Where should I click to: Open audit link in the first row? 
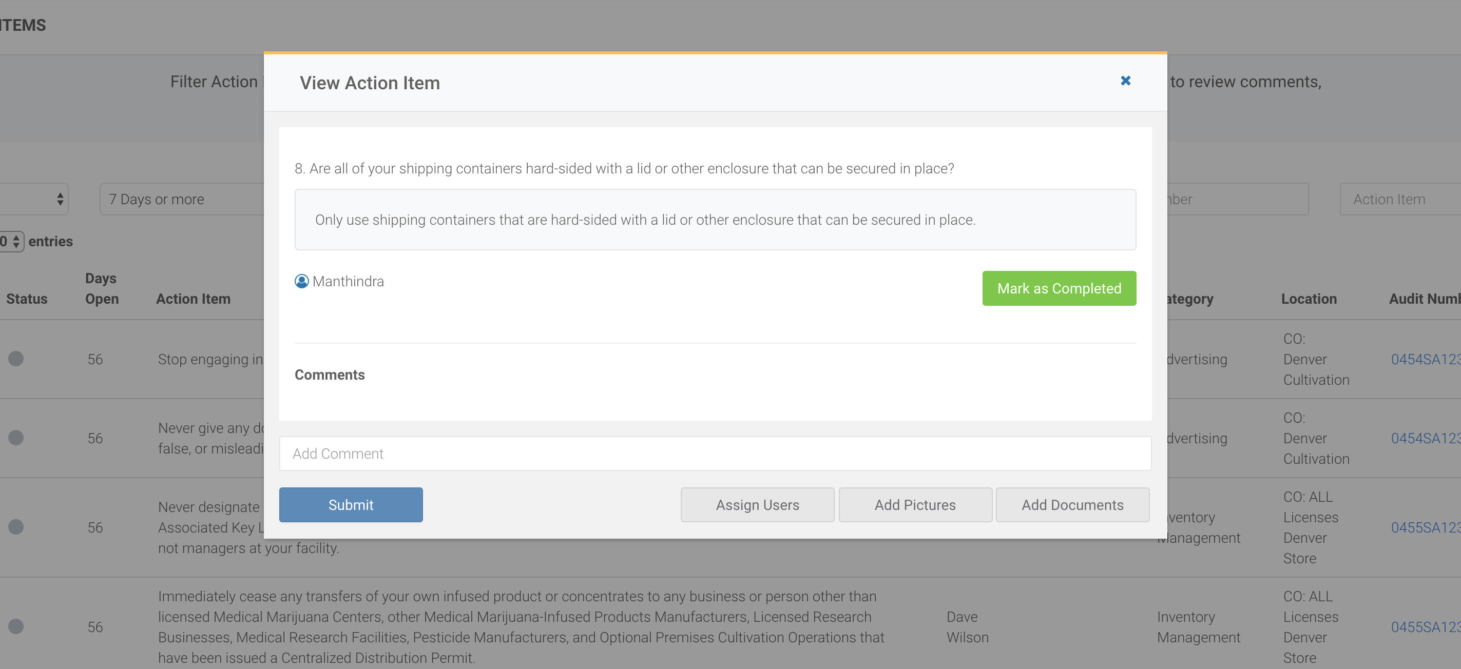coord(1424,359)
